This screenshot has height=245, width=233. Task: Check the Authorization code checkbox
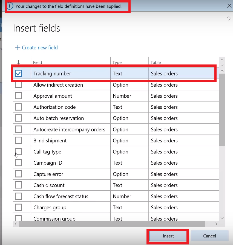click(x=18, y=107)
